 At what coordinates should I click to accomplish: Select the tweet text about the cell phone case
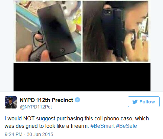(x=77, y=122)
